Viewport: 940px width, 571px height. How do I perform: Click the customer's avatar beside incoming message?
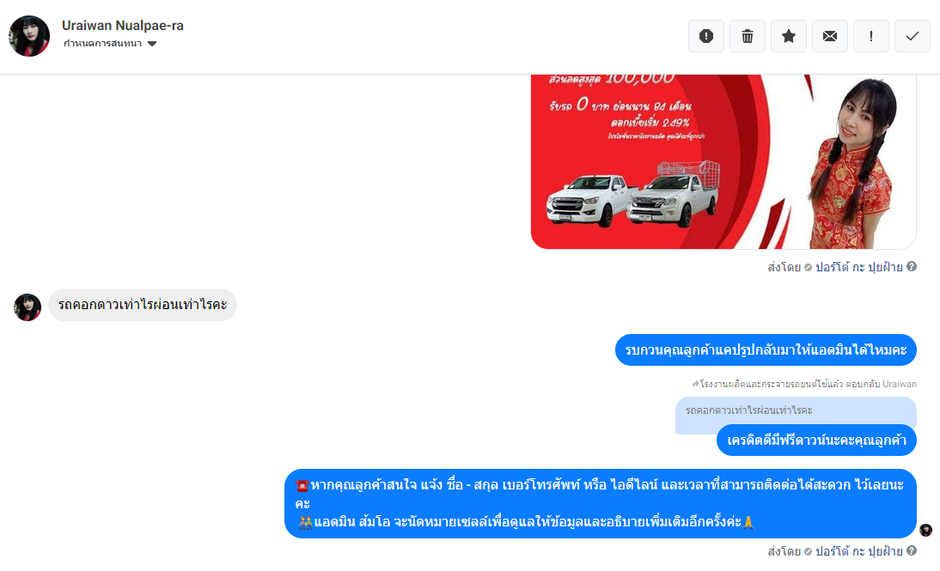[27, 307]
